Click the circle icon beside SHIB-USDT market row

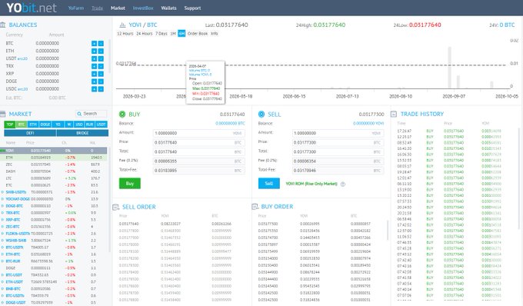[2, 192]
